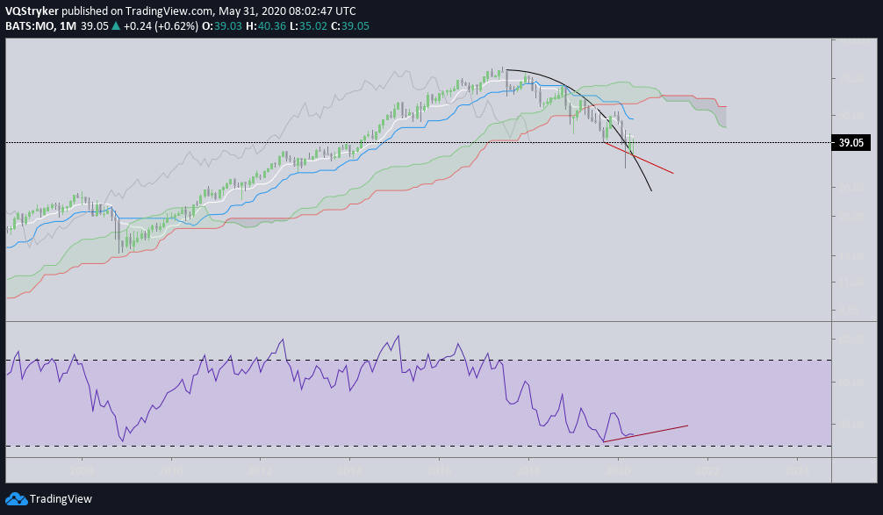Select the close value C:39.05
Image resolution: width=883 pixels, height=515 pixels.
pos(350,26)
